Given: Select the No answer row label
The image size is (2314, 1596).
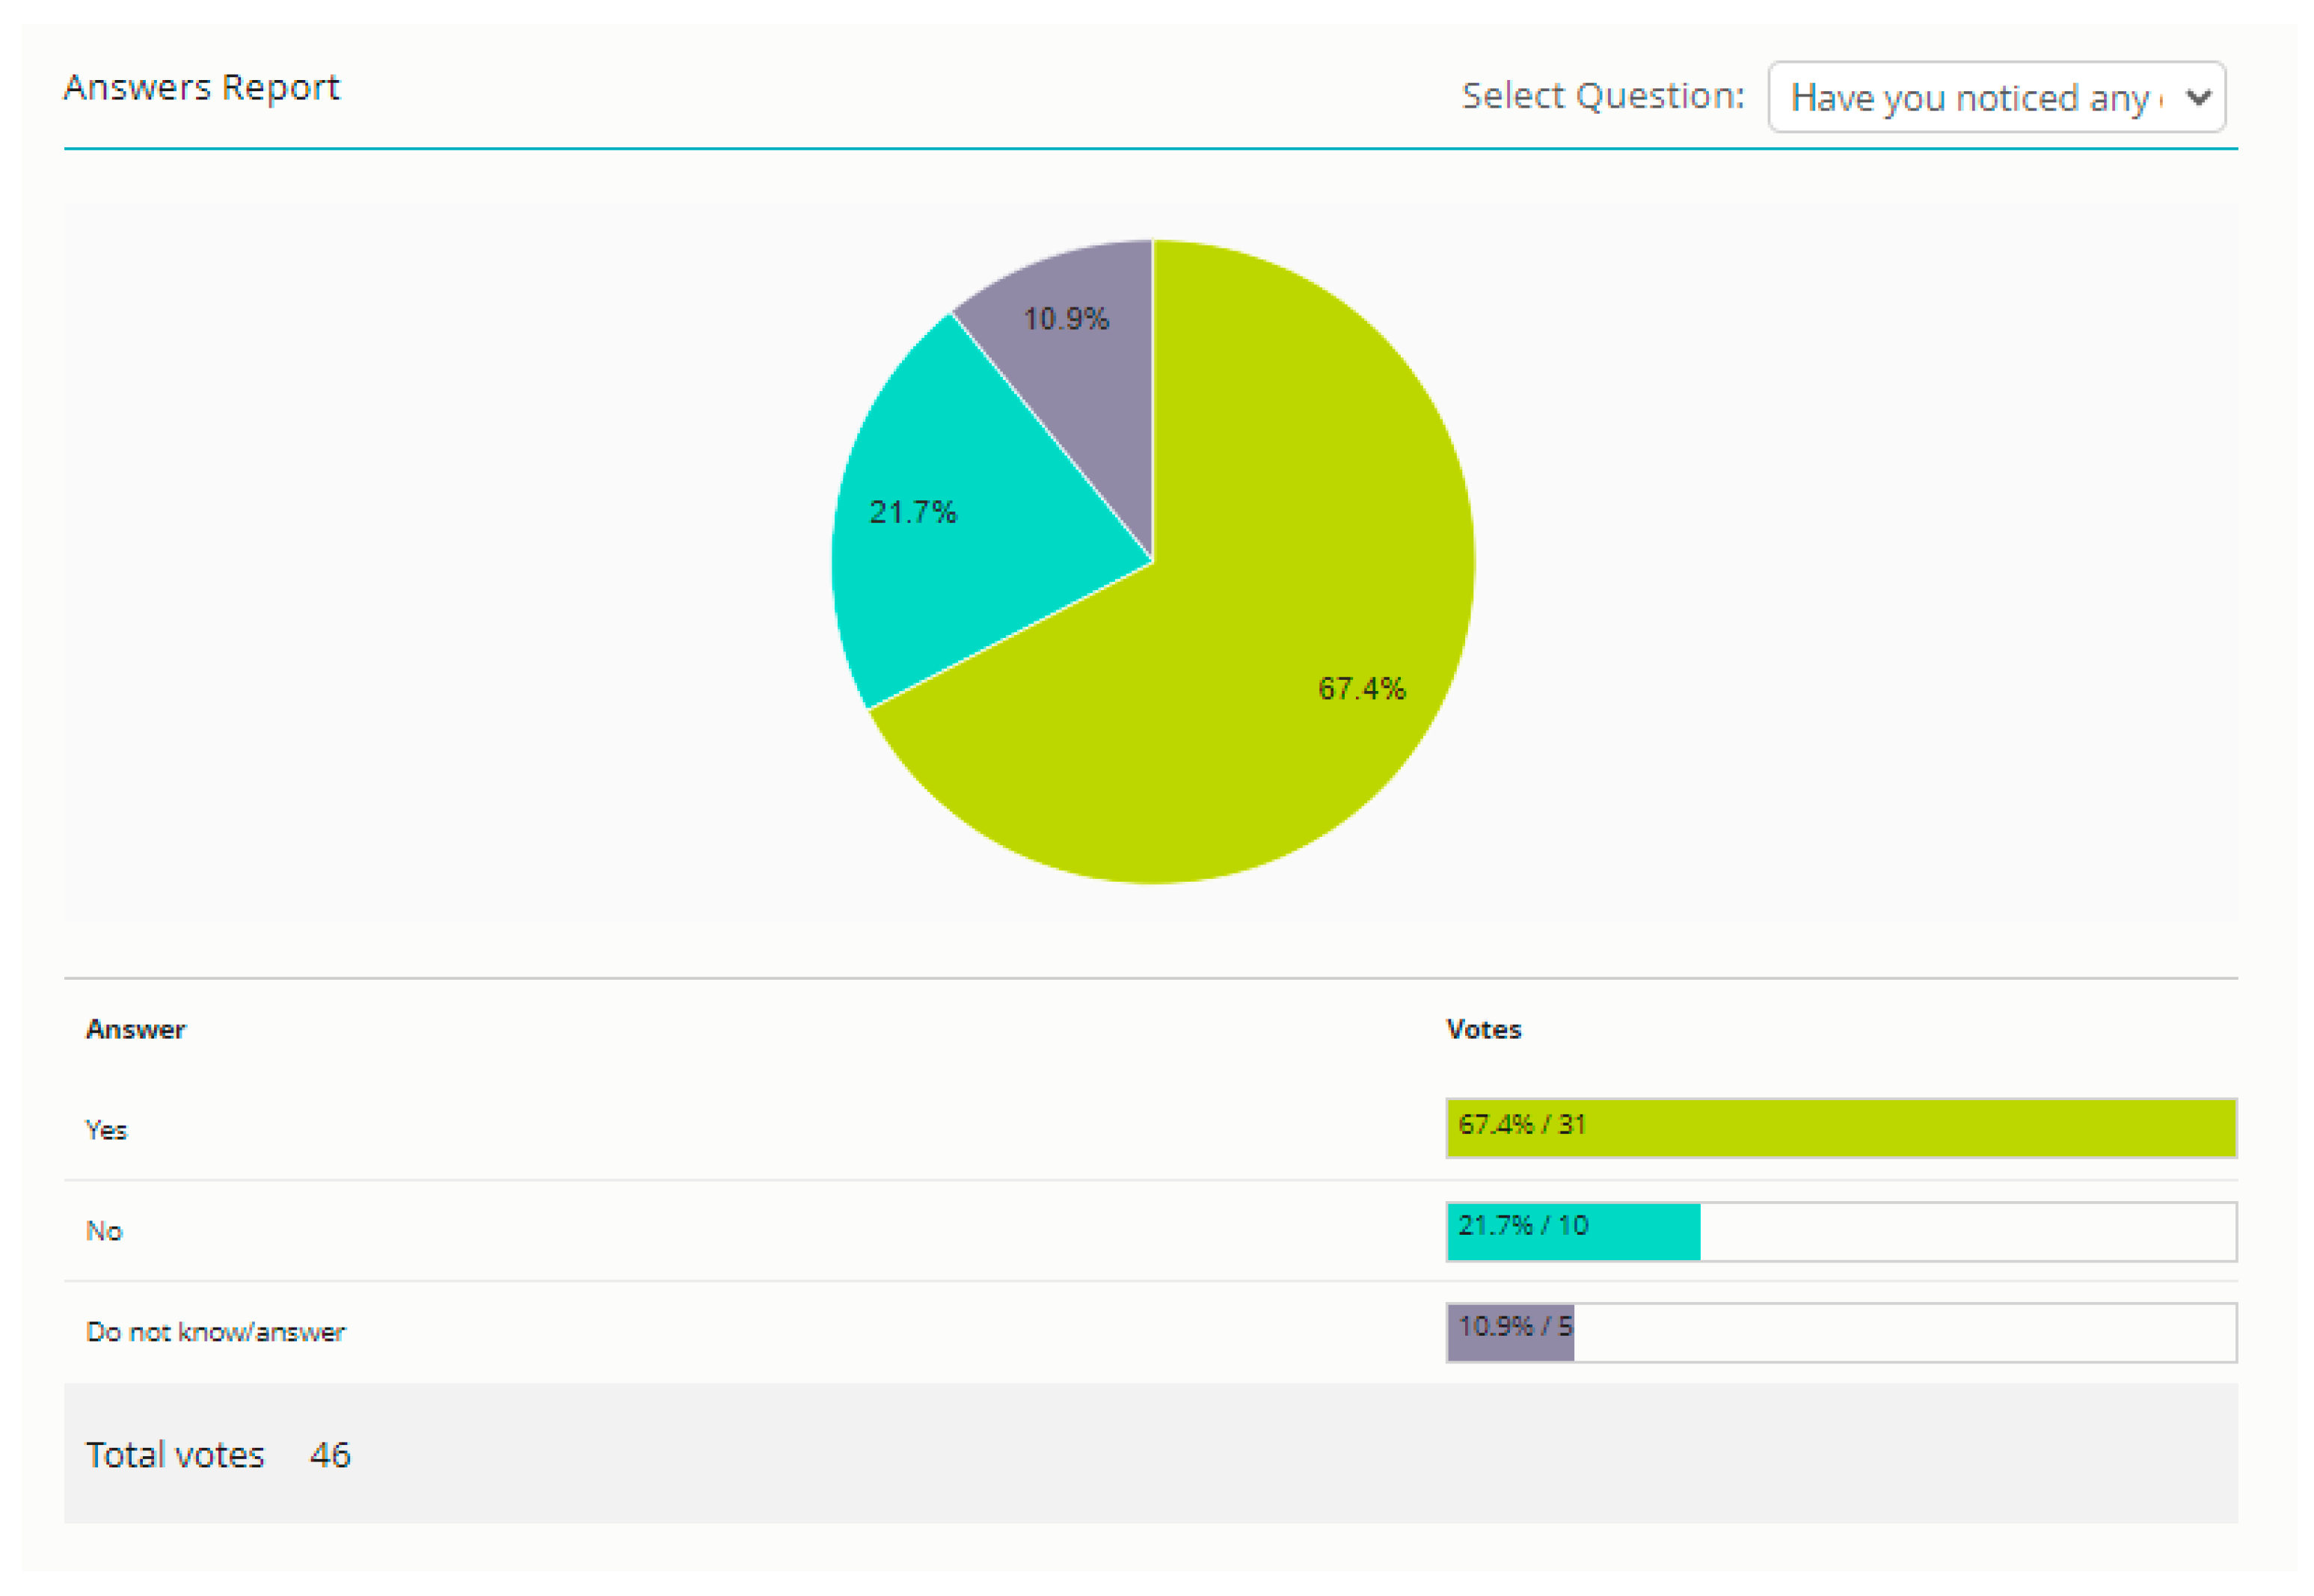Looking at the screenshot, I should tap(104, 1232).
